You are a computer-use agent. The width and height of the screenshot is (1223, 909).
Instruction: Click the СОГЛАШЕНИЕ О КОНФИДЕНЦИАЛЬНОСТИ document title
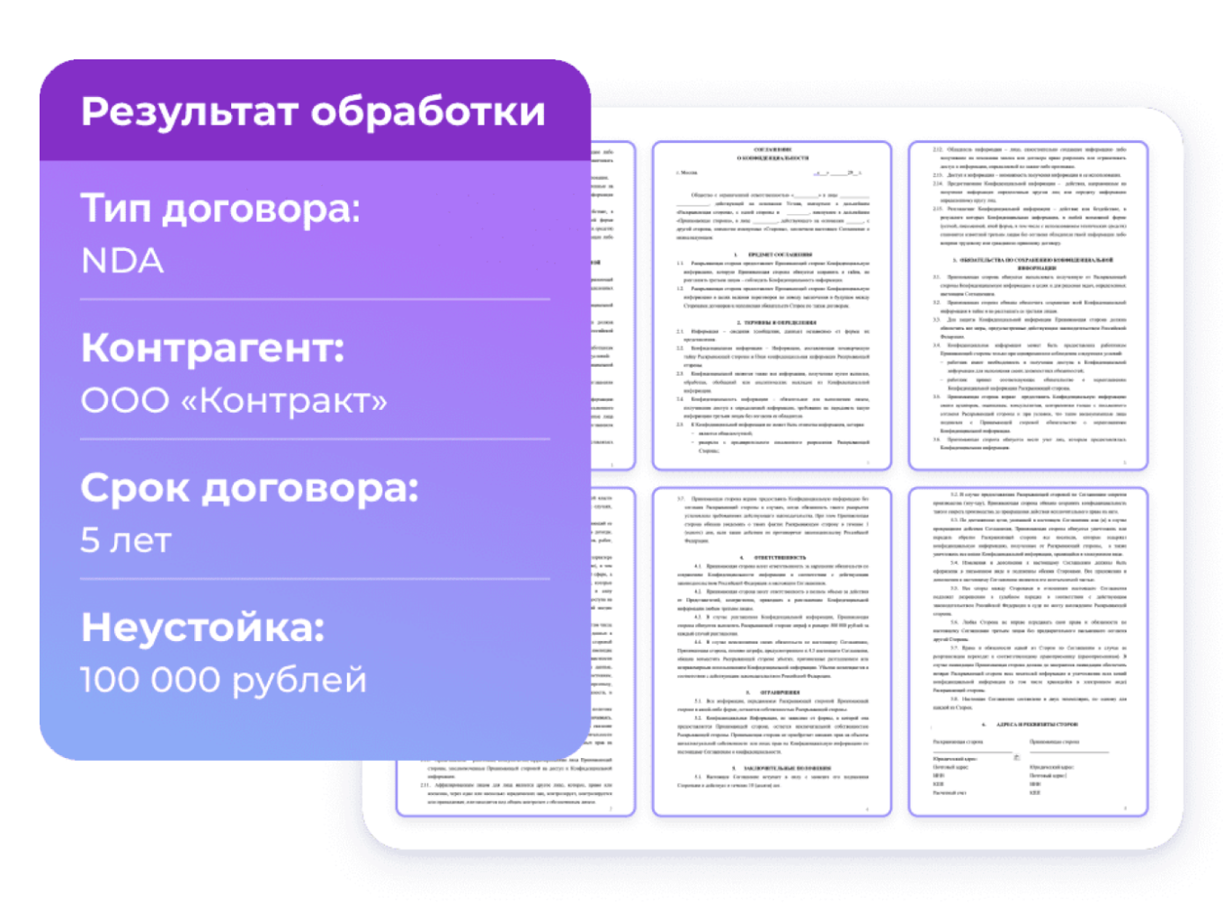point(772,155)
